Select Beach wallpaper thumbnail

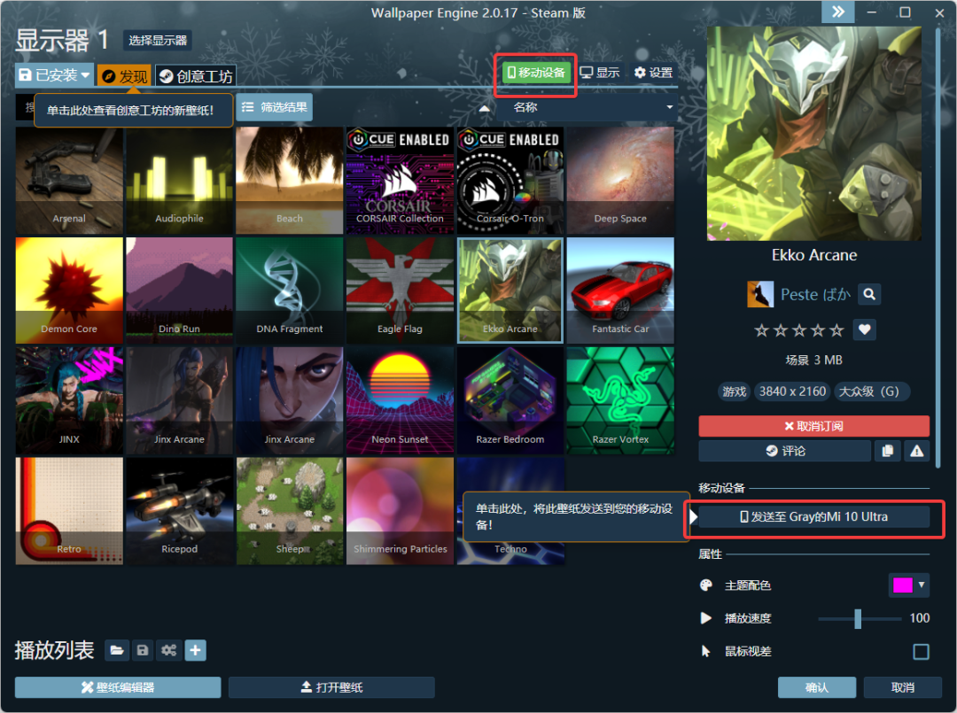tap(289, 181)
